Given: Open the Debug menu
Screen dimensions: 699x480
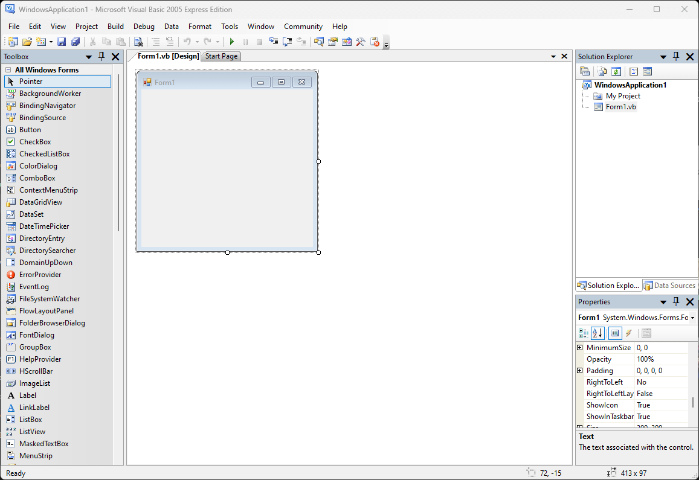Looking at the screenshot, I should (x=144, y=27).
